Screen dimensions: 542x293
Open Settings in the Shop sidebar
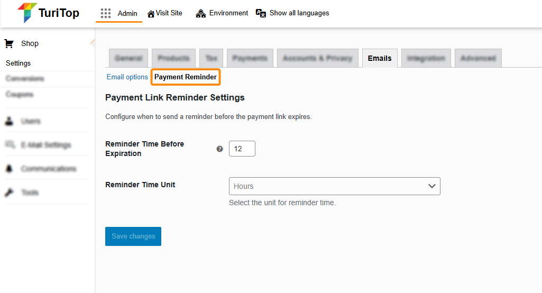19,63
